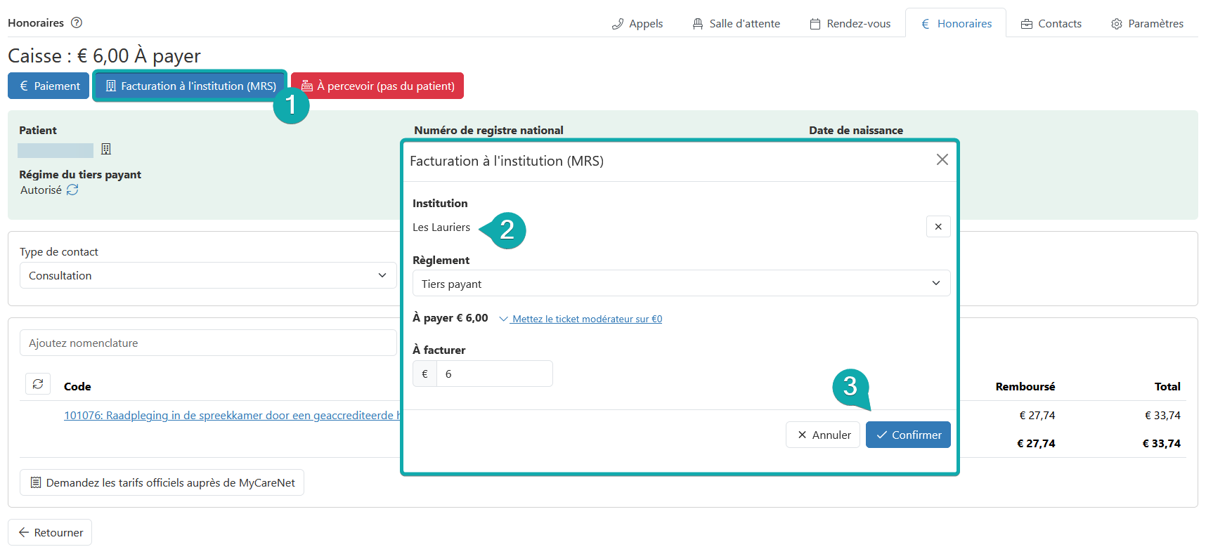Click the À payer € 6,00 text
The width and height of the screenshot is (1206, 554).
450,317
